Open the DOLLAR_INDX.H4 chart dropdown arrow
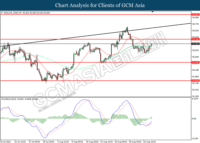The width and height of the screenshot is (200, 143). pos(2,13)
